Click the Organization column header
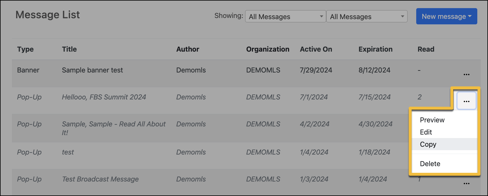Image resolution: width=488 pixels, height=196 pixels. [268, 49]
